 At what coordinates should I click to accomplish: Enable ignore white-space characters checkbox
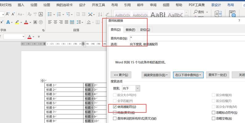(213, 118)
